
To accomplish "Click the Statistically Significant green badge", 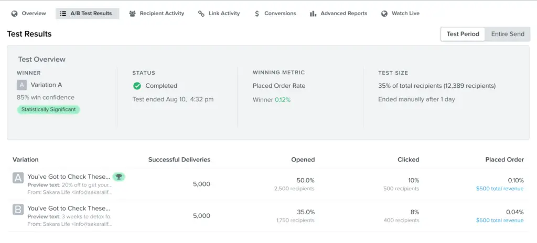I will click(x=48, y=110).
